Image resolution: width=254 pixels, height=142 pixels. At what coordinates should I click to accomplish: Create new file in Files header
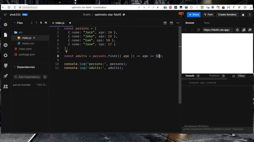41,23
